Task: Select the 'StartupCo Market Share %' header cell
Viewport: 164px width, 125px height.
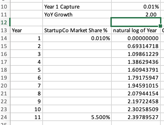Action: 77,30
